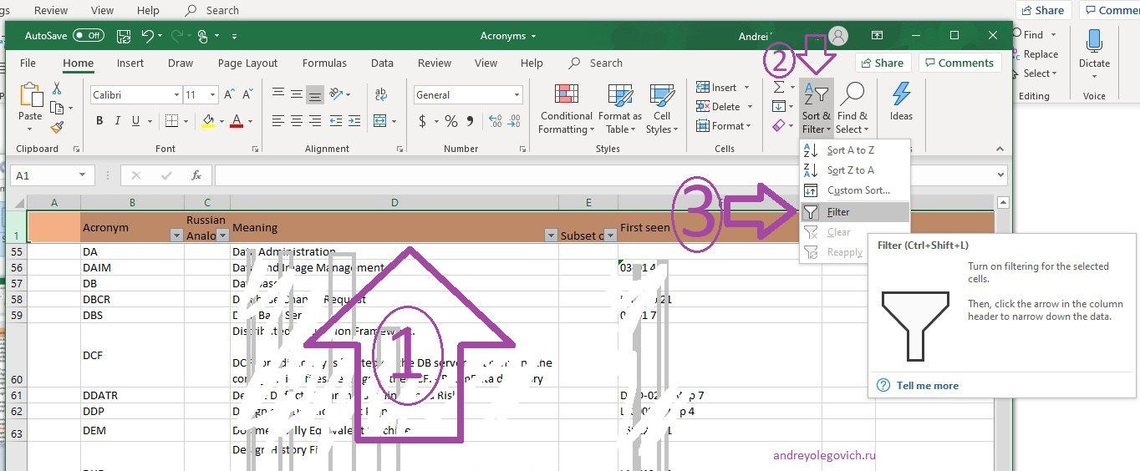Open Customize Quick Access Toolbar dropdown
Image resolution: width=1140 pixels, height=471 pixels.
[234, 37]
